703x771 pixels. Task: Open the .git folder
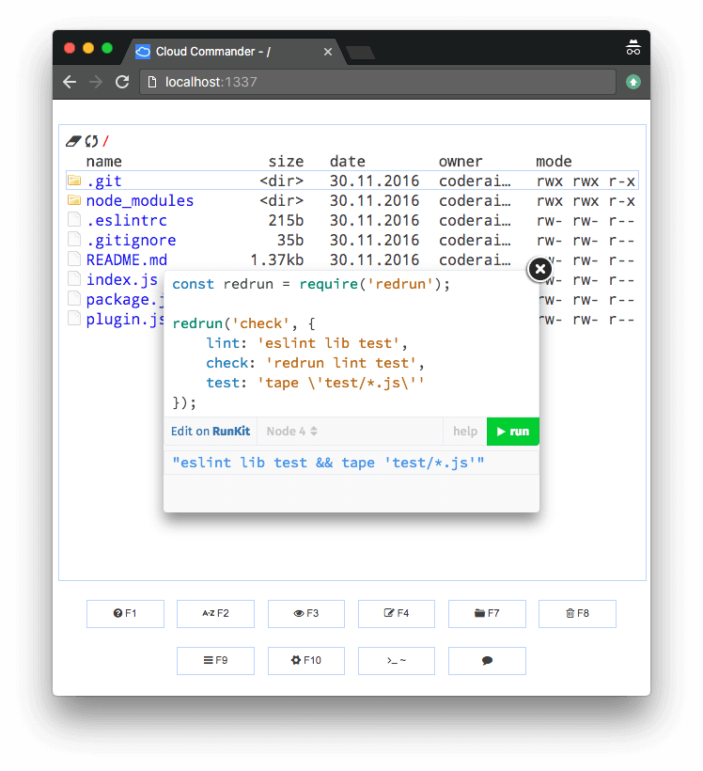(103, 181)
